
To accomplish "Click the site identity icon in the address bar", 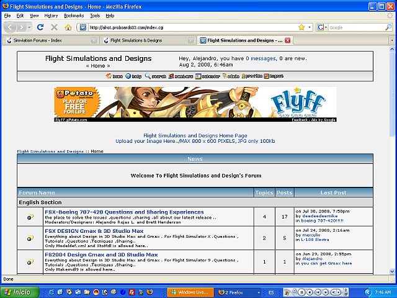I will point(83,27).
